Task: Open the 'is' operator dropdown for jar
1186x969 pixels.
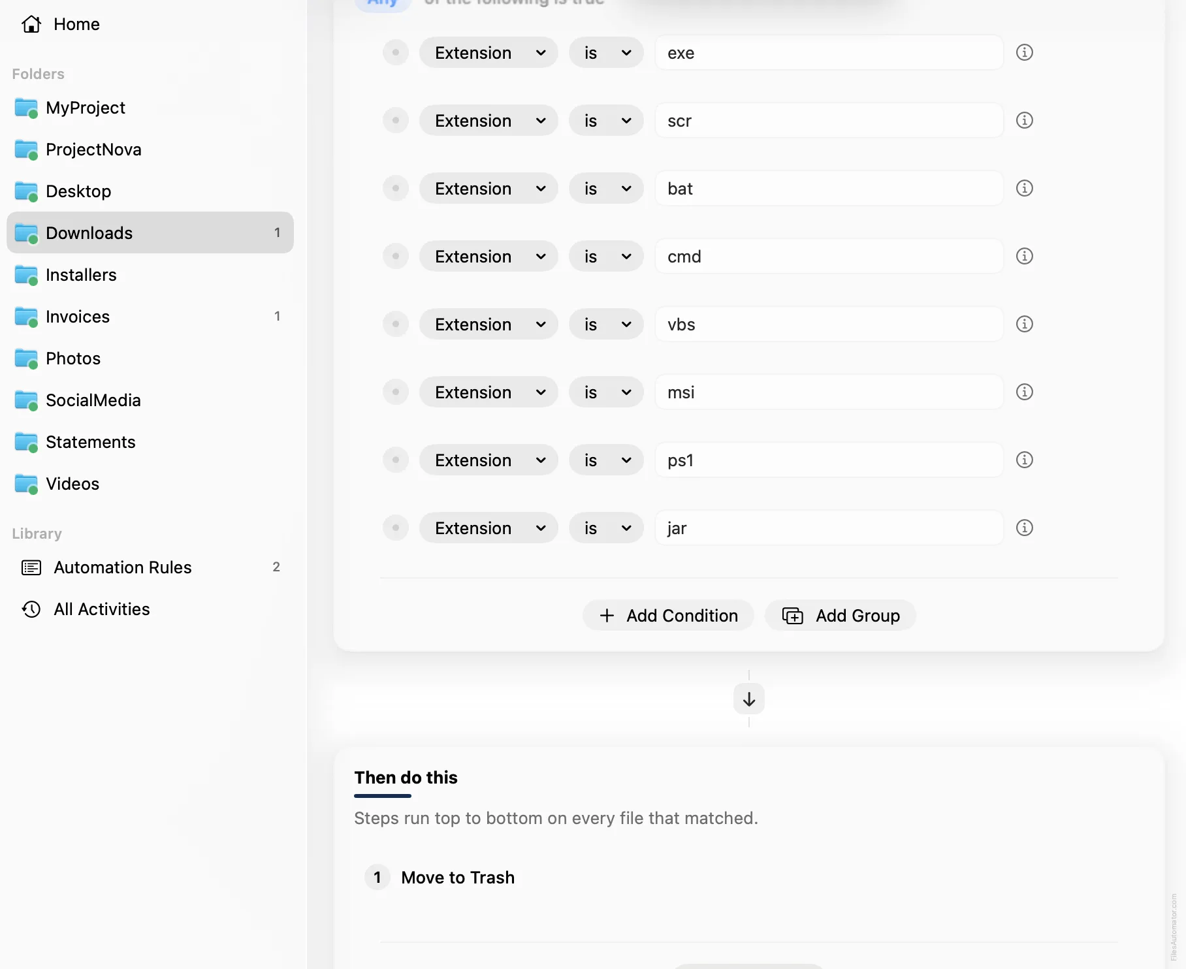Action: coord(606,528)
